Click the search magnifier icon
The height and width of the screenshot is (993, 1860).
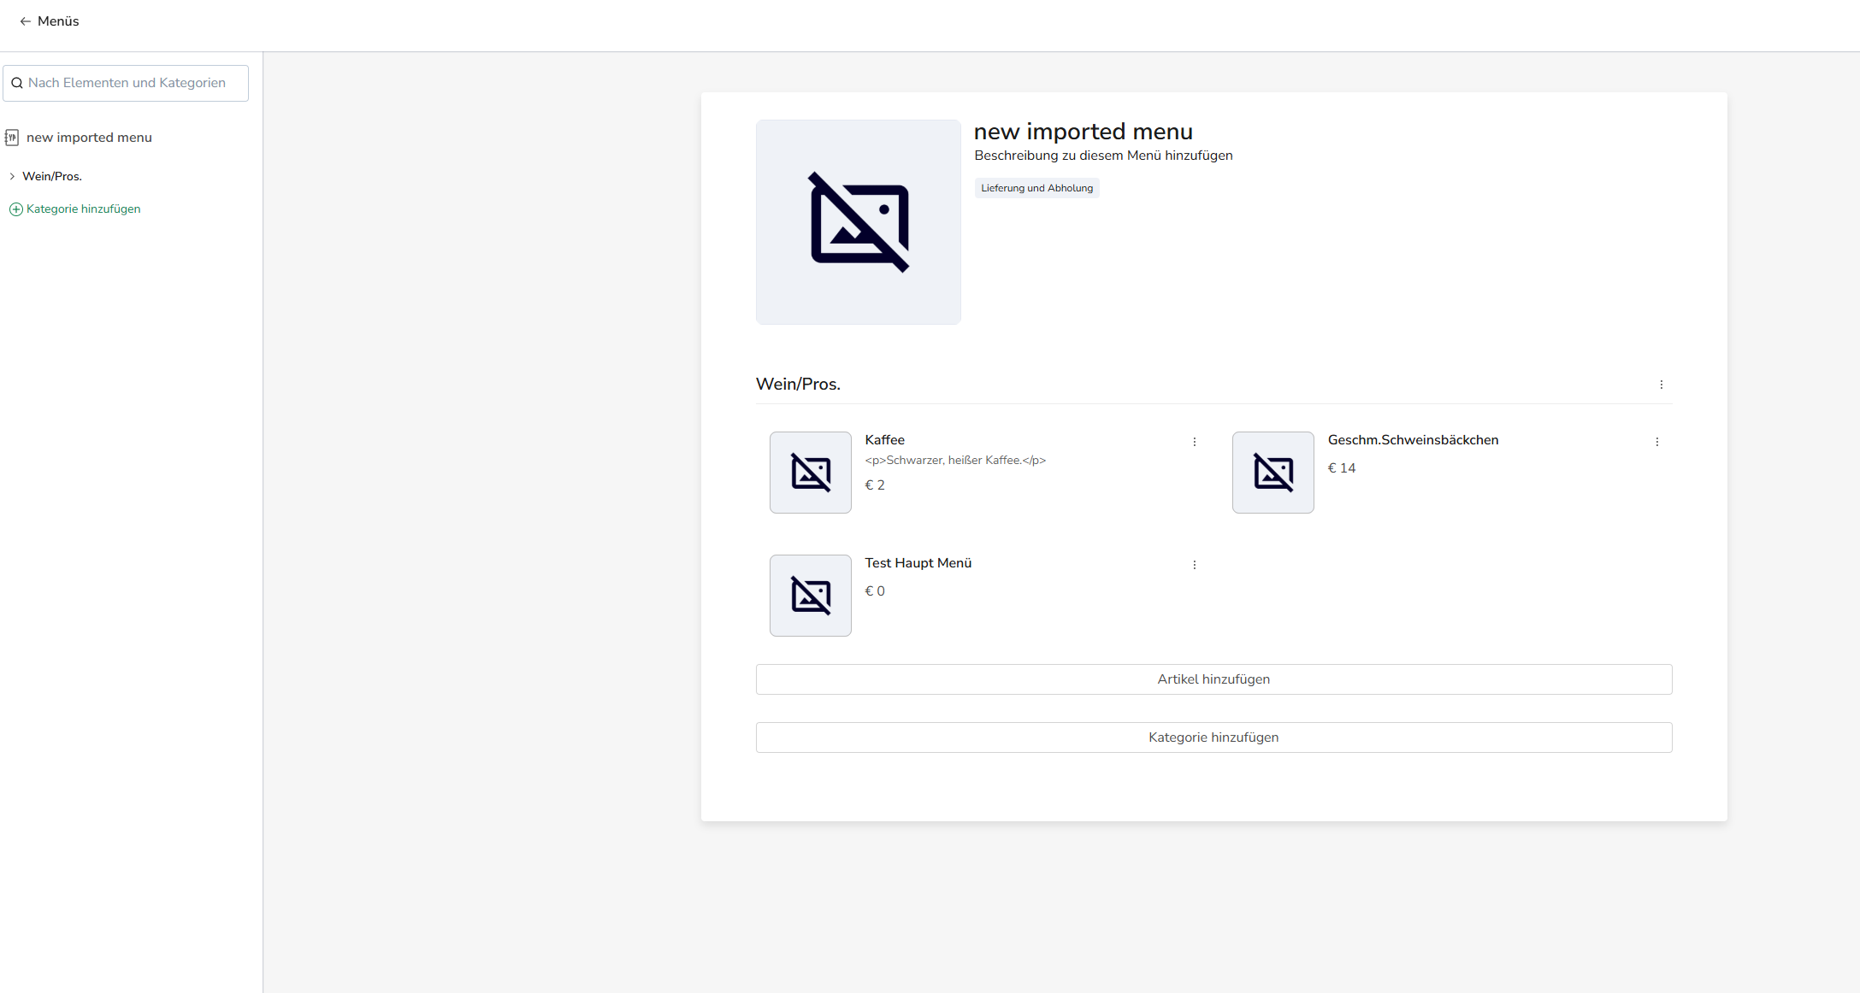click(x=17, y=83)
